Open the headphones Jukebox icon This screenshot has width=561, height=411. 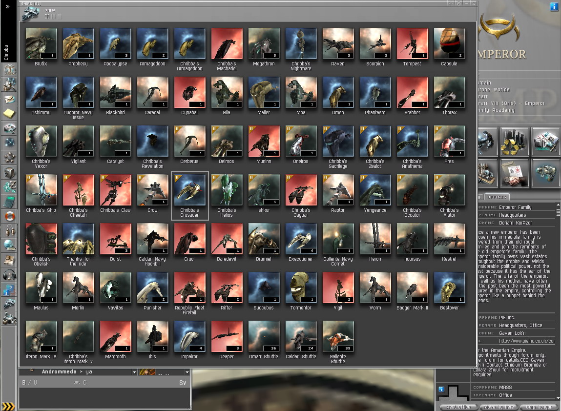click(9, 275)
